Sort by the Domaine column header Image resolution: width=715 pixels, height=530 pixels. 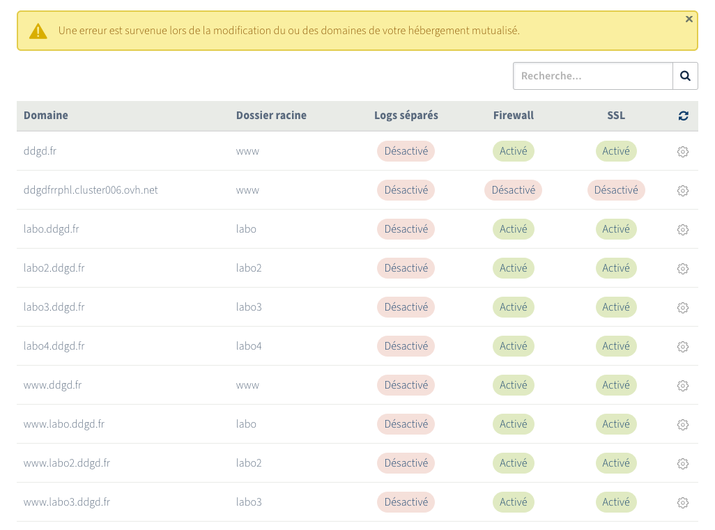46,116
